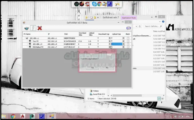Click upload cap spinner for Your PC row
This screenshot has height=120, width=194.
coord(123,41)
